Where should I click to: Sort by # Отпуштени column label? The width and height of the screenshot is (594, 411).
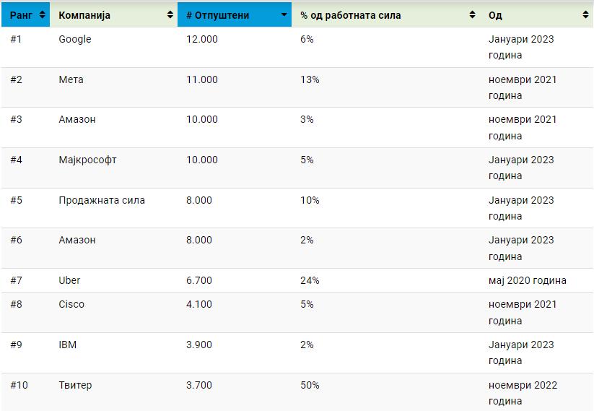click(217, 15)
